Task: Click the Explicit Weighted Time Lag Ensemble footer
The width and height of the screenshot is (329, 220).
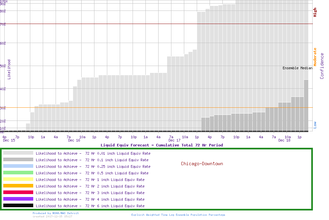Action: coord(178,215)
